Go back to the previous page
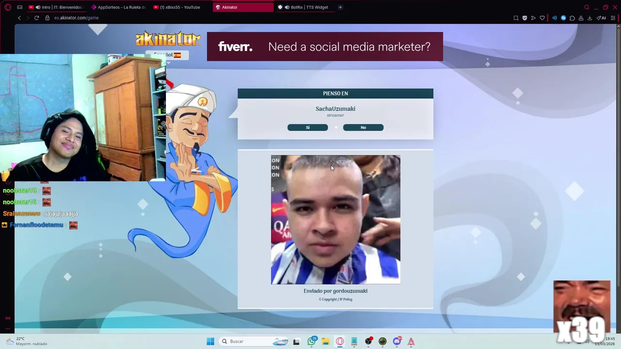 click(19, 18)
